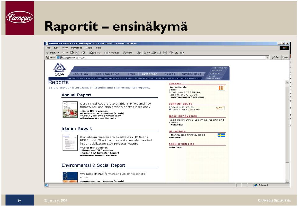Open the Financials sub-navigation link
298x206 pixels.
76,78
